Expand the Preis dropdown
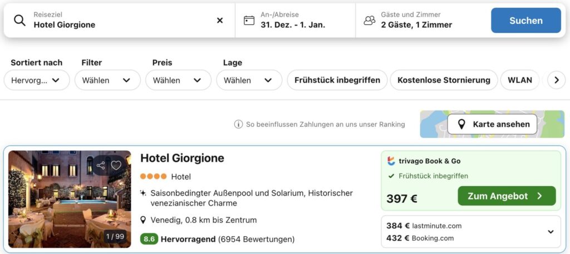This screenshot has width=570, height=254. pyautogui.click(x=178, y=80)
